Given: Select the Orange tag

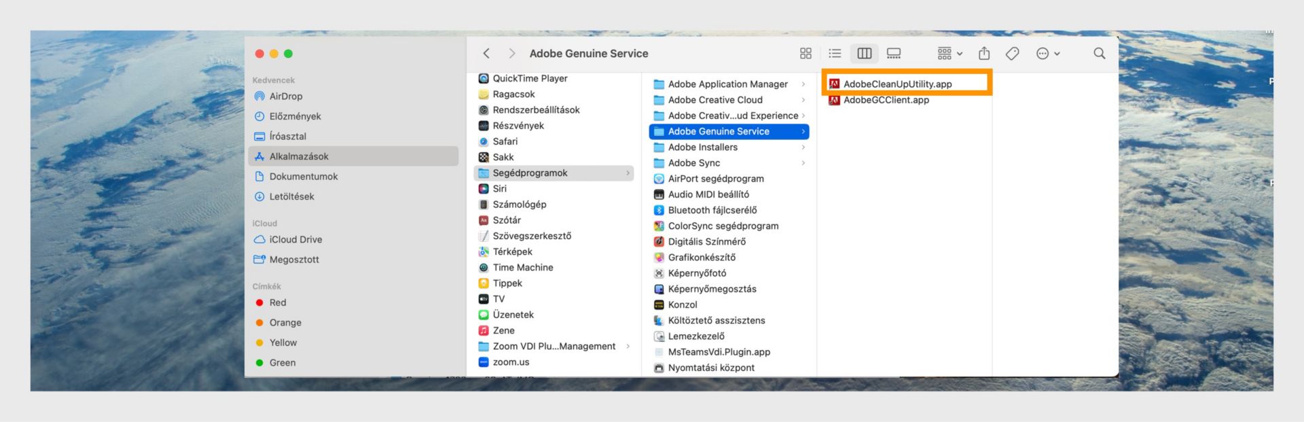Looking at the screenshot, I should coord(353,322).
